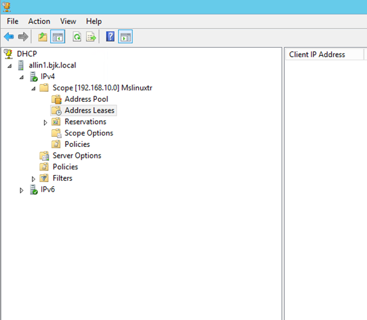Screen dimensions: 367x320
Task: Click the Export List toolbar icon
Action: (91, 37)
